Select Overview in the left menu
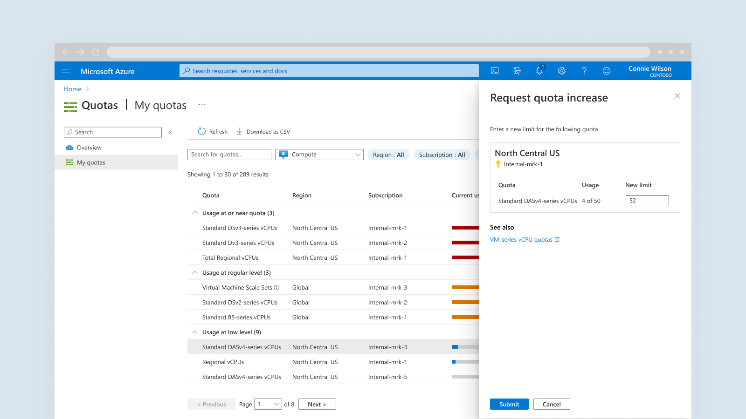The height and width of the screenshot is (419, 746). point(89,148)
